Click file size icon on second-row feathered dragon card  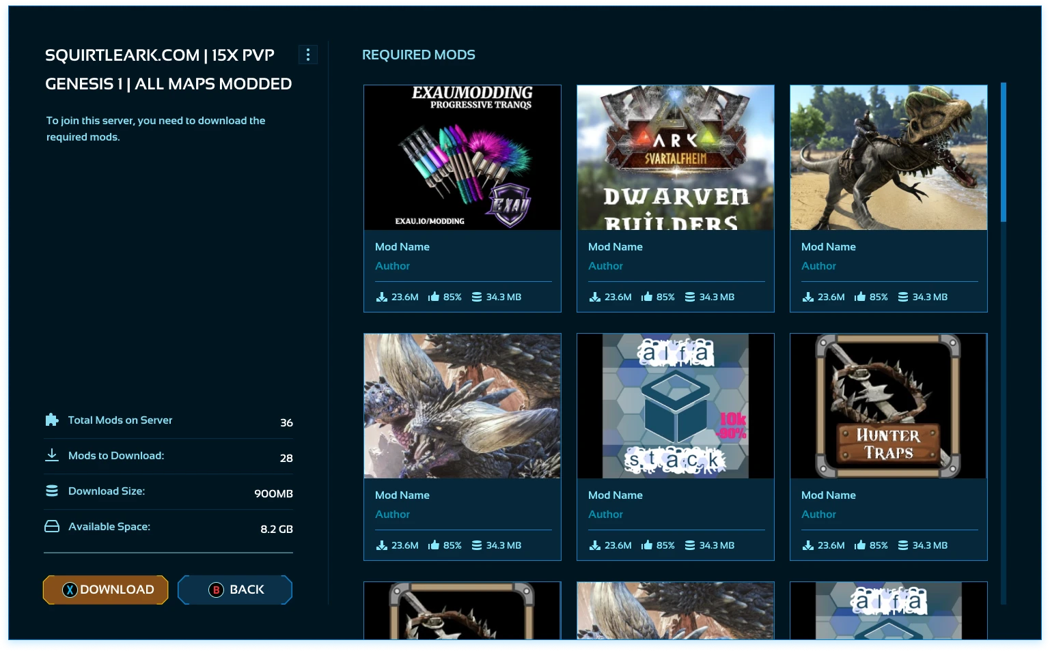pos(477,545)
